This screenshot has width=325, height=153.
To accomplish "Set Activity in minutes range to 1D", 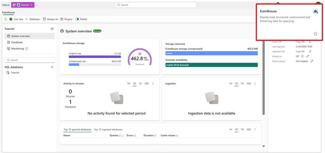I will pos(134,84).
